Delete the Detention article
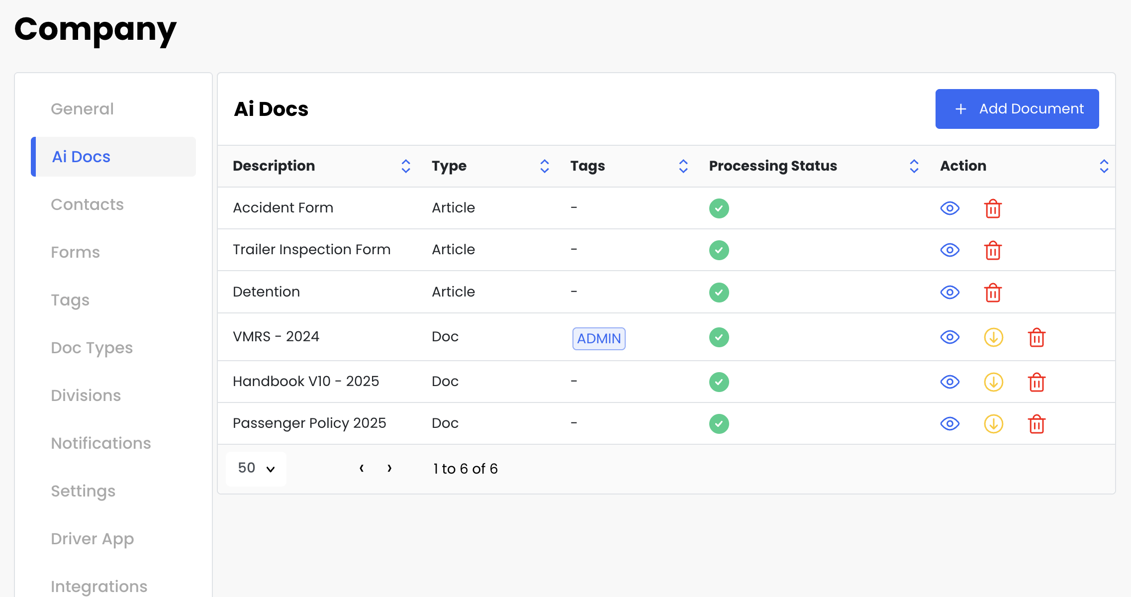The image size is (1131, 597). coord(993,293)
